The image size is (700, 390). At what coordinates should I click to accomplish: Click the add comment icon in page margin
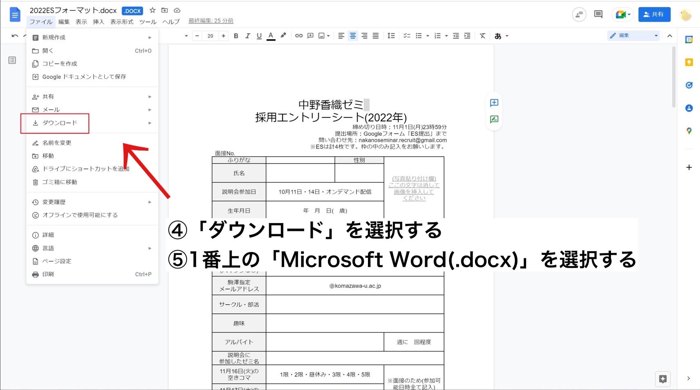point(494,103)
